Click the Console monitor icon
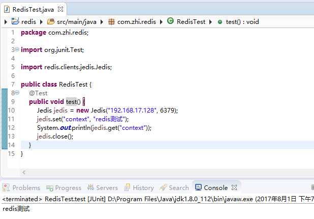Image resolution: width=314 pixels, height=219 pixels. tap(198, 187)
